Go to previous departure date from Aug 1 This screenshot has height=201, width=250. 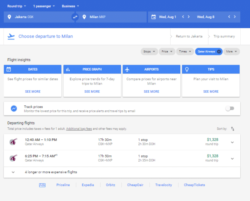[x=183, y=17]
